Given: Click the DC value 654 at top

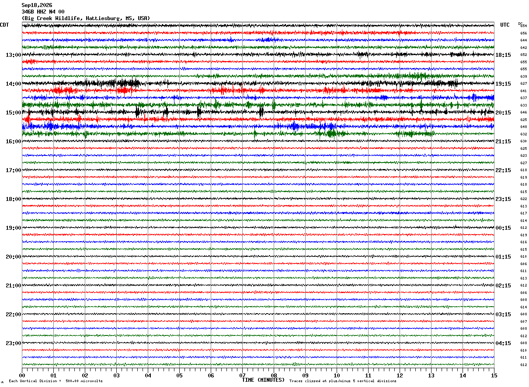Looking at the screenshot, I should coord(523,26).
